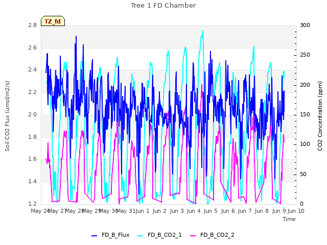Click the 1.6 left axis value
Viewport: 327px width, 245px height.
pos(32,159)
